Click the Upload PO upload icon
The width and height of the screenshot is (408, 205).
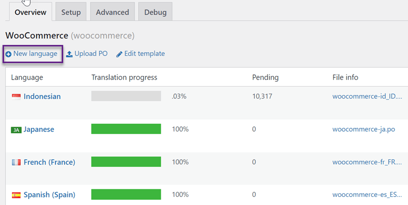(x=69, y=54)
